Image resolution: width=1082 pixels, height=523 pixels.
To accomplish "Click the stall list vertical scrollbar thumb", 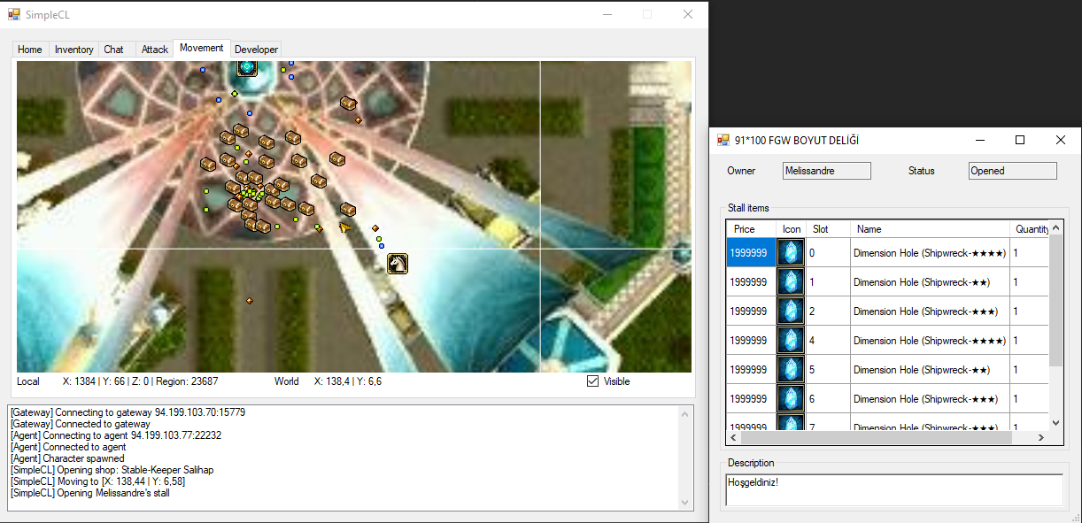I will coord(1055,301).
